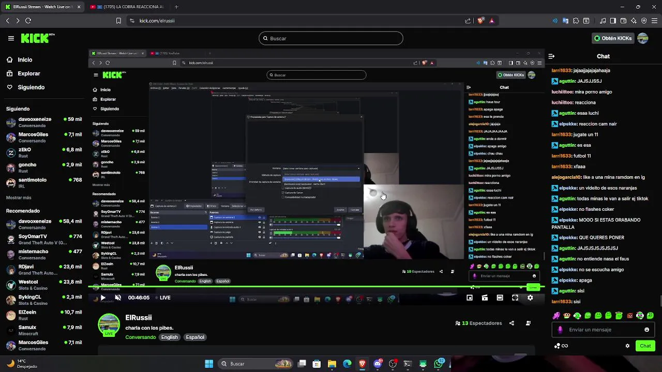662x372 pixels.
Task: Click the follow user icon beside share
Action: pyautogui.click(x=528, y=323)
